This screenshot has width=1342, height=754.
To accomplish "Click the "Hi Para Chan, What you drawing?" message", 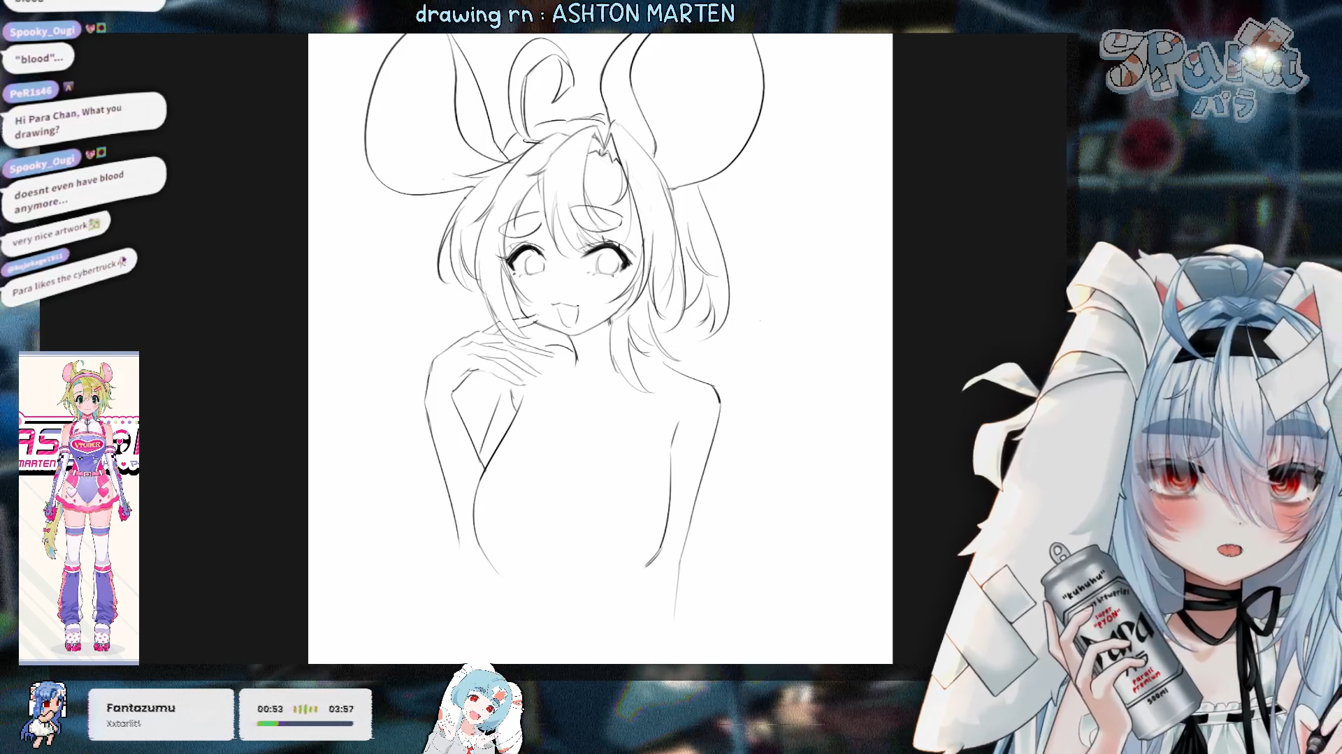I will [x=84, y=120].
